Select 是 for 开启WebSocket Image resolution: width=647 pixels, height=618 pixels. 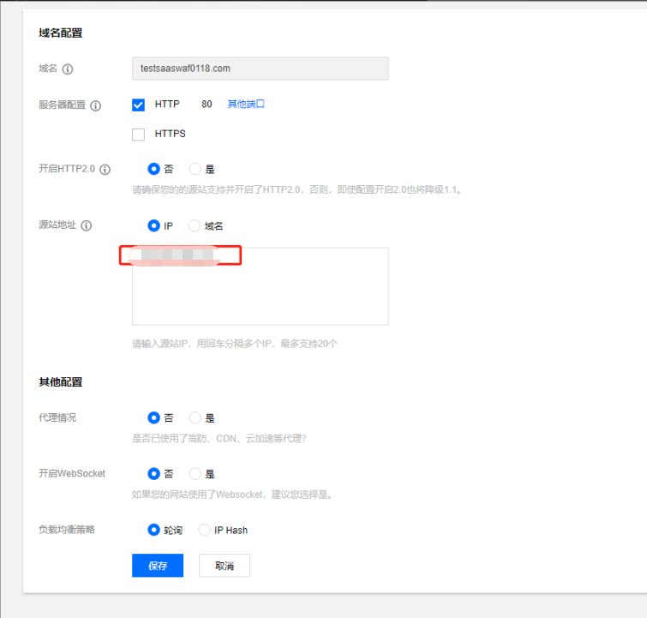pos(195,473)
